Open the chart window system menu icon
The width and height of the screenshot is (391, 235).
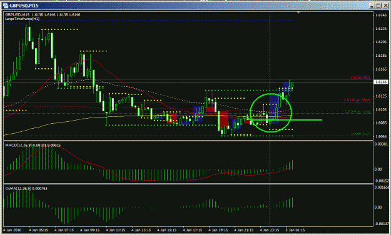5,5
